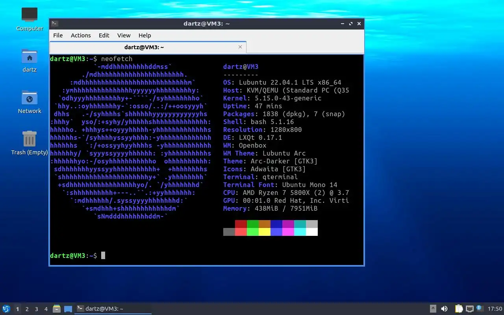Click the 'Kernel: 5.15.0-43-generic' line

click(272, 98)
